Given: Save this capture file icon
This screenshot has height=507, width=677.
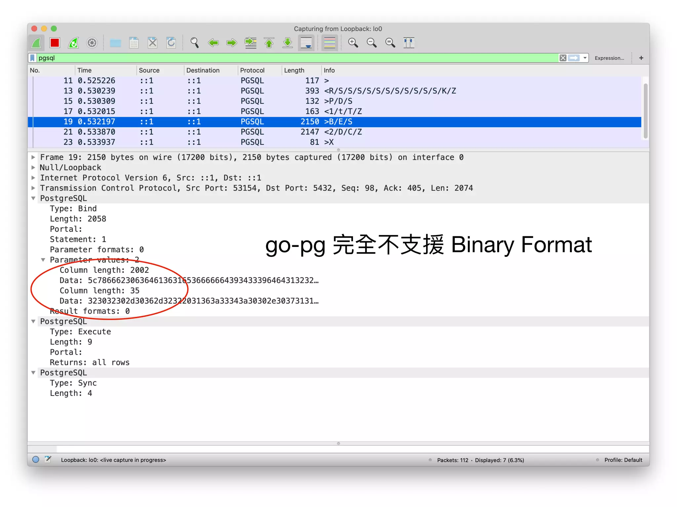Looking at the screenshot, I should pos(134,43).
